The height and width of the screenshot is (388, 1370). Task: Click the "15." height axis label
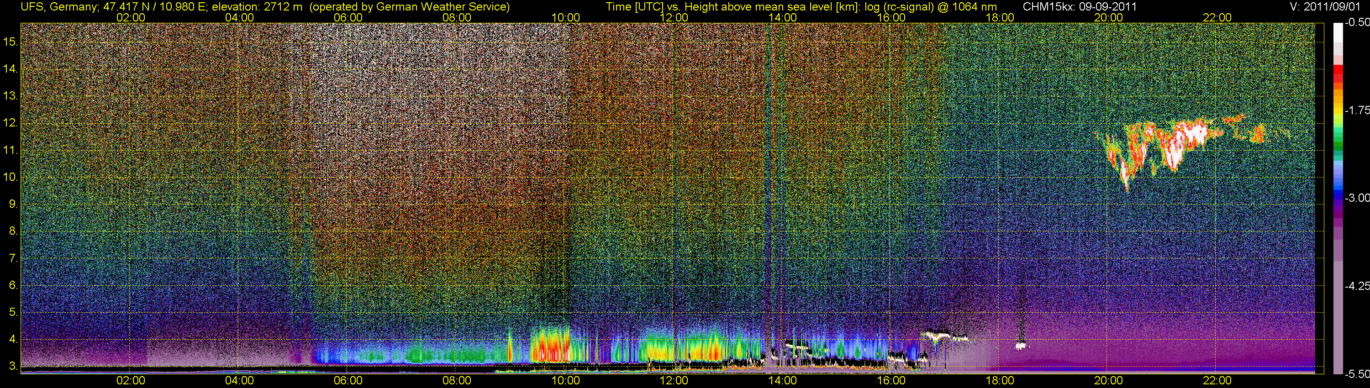[11, 42]
